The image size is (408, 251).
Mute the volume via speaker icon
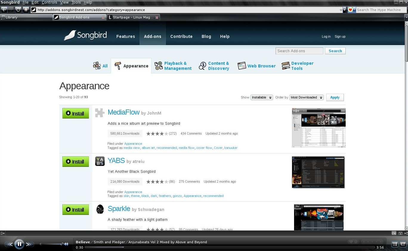[66, 244]
